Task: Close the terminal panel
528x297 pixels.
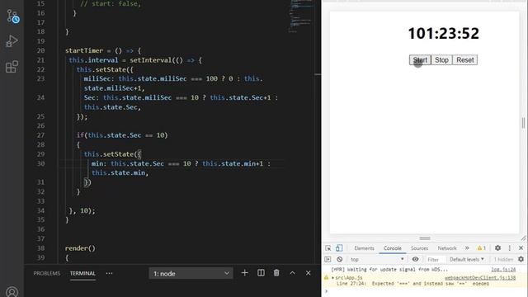Action: coord(308,273)
